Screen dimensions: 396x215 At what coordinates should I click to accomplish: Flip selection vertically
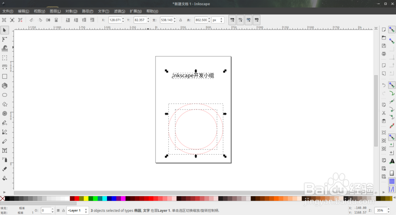(x=56, y=20)
